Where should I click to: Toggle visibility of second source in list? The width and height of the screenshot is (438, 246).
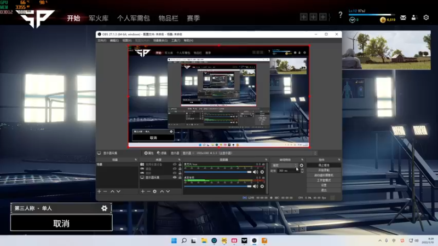click(175, 169)
